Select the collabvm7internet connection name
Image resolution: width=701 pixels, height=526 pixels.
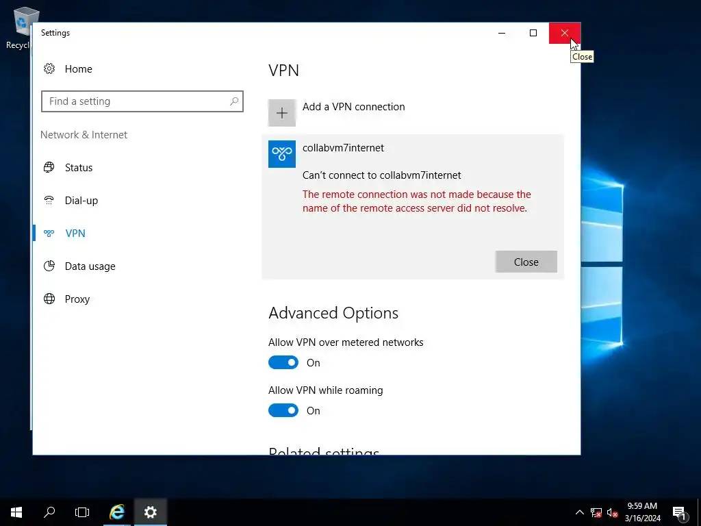[x=344, y=148]
